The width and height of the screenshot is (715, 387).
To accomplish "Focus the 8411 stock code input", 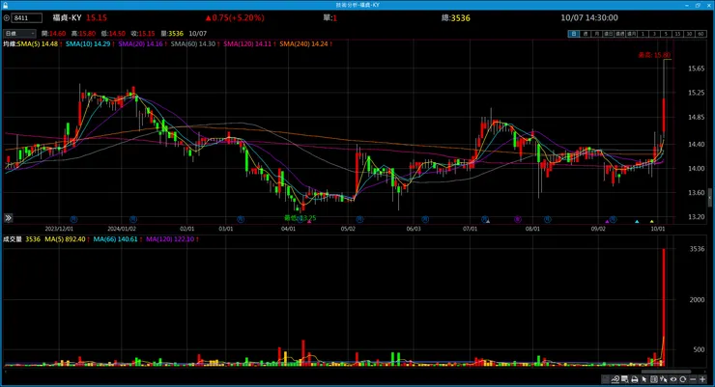I will (27, 18).
